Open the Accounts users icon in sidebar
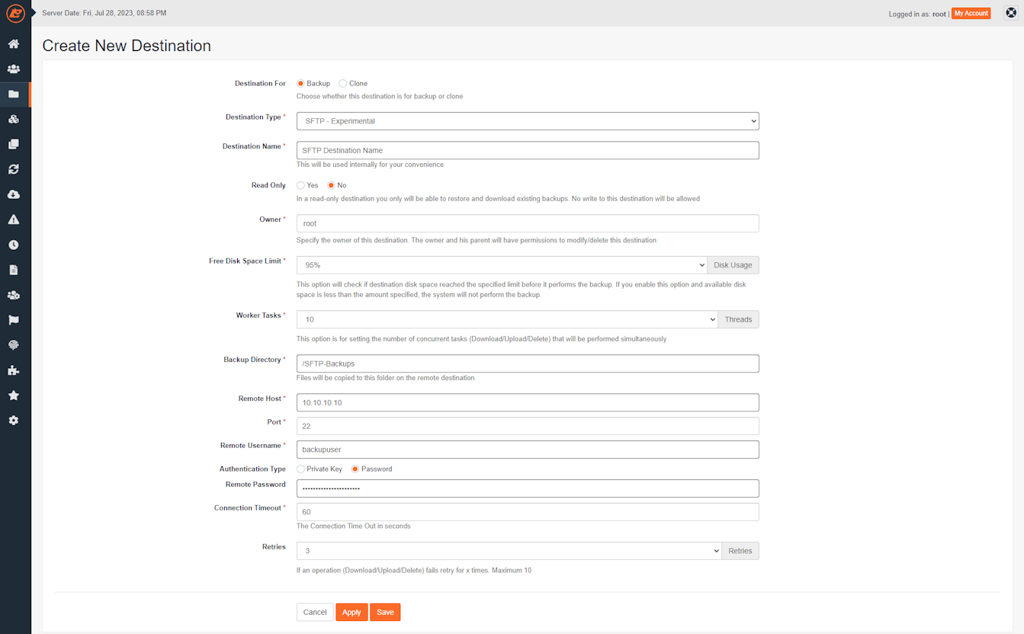1024x634 pixels. [x=14, y=69]
